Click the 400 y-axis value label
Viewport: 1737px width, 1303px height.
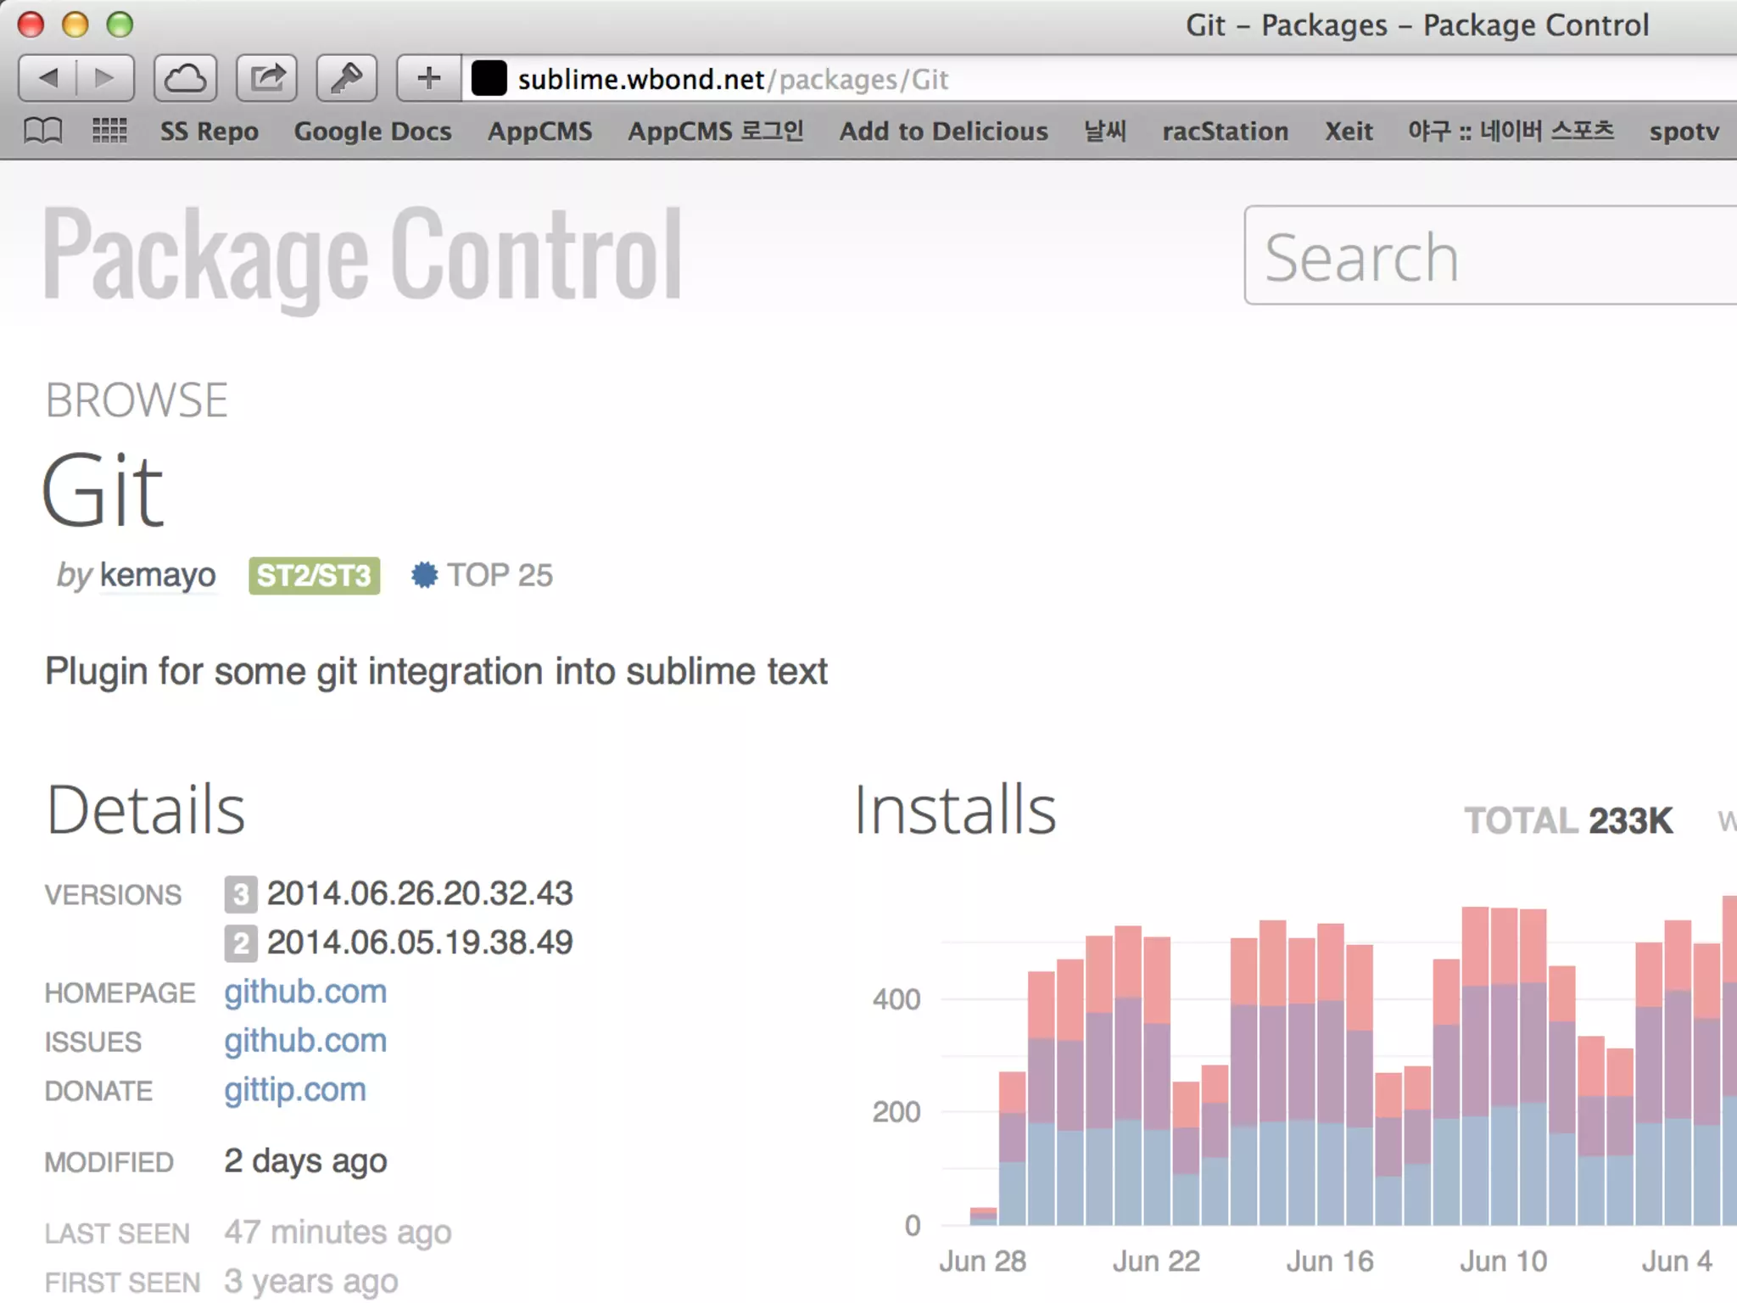(x=896, y=999)
